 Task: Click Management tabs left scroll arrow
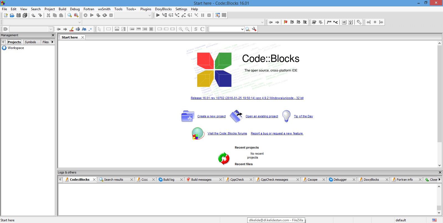click(3, 42)
